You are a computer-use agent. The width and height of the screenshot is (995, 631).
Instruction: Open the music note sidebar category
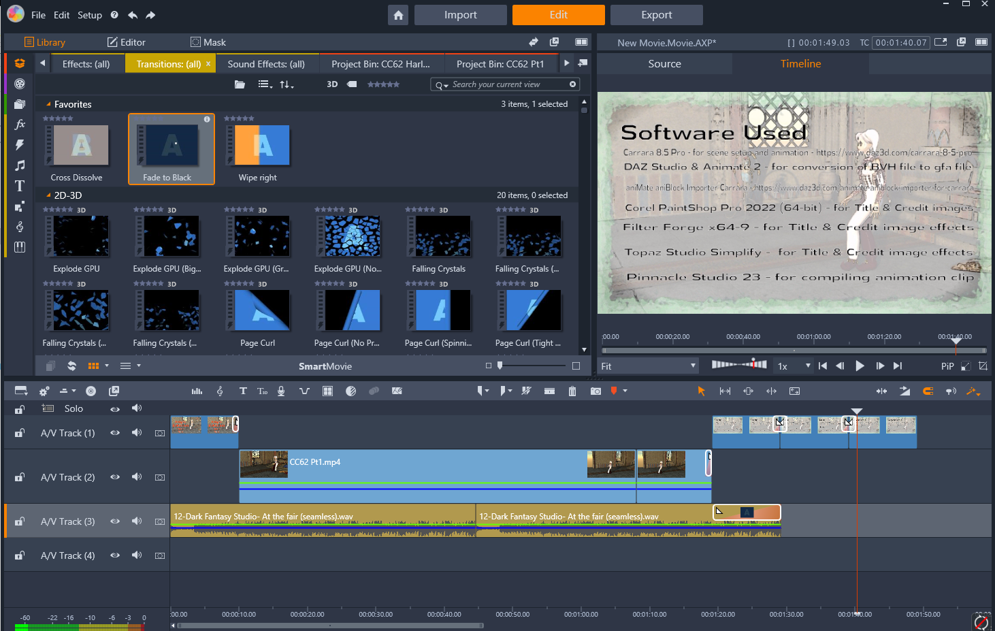pyautogui.click(x=20, y=165)
